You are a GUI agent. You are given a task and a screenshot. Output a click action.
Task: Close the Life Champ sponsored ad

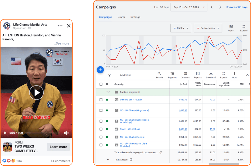tap(69, 26)
